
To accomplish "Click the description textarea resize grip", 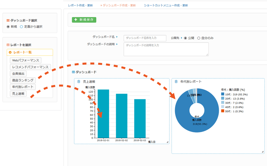I will tap(207, 54).
